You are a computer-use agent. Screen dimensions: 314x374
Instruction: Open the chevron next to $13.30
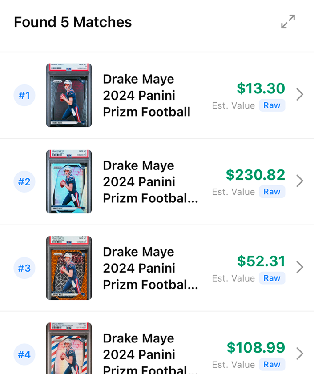coord(300,94)
